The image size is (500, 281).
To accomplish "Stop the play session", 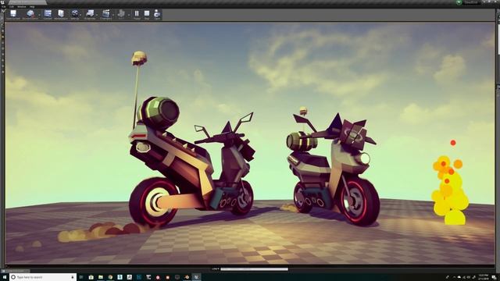I will [147, 14].
